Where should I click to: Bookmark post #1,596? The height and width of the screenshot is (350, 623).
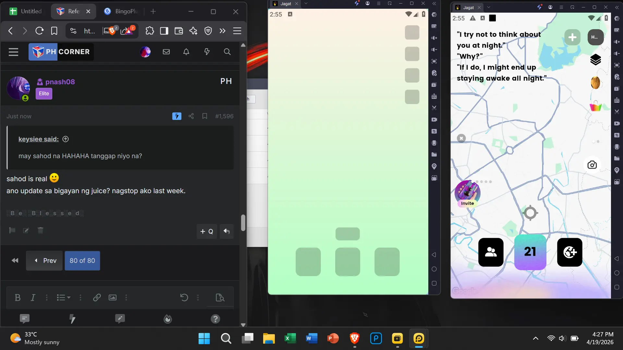pos(205,116)
